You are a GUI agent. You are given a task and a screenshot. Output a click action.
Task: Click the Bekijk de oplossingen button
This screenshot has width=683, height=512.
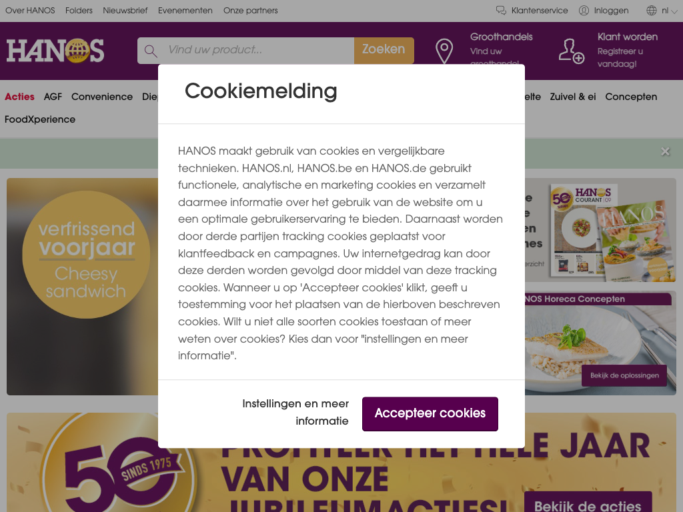coord(624,375)
